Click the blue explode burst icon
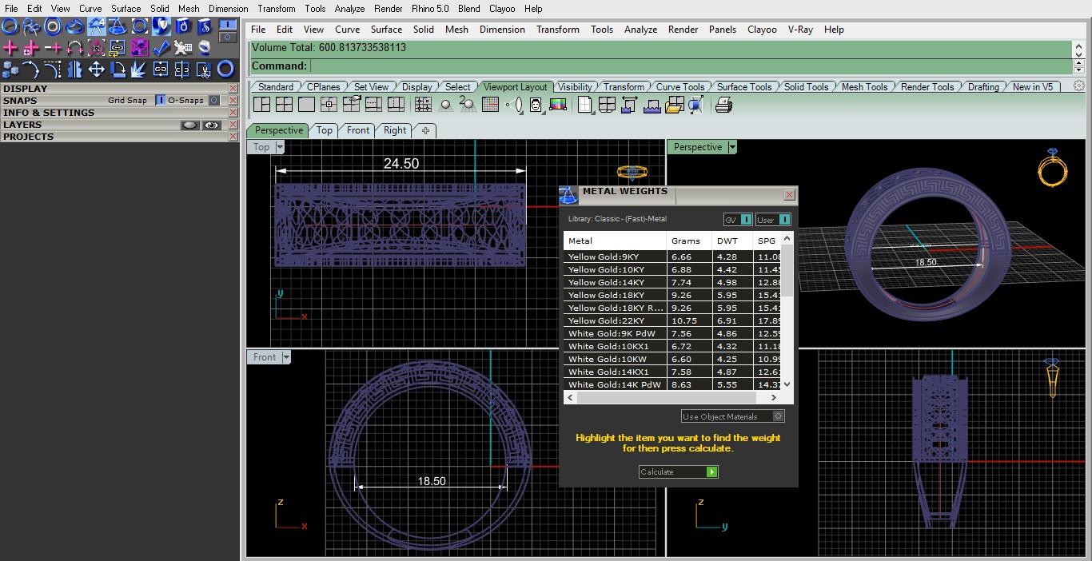1092x561 pixels. [x=138, y=69]
